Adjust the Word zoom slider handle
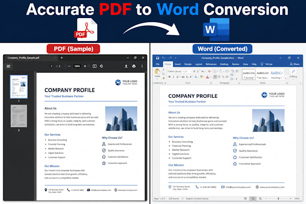Screen dimensions: 306x204 (278, 199)
